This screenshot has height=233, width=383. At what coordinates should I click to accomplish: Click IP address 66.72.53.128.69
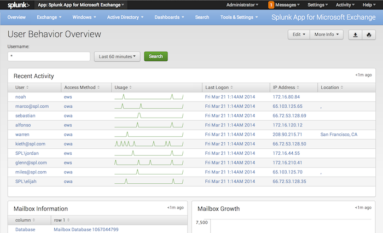coord(289,115)
